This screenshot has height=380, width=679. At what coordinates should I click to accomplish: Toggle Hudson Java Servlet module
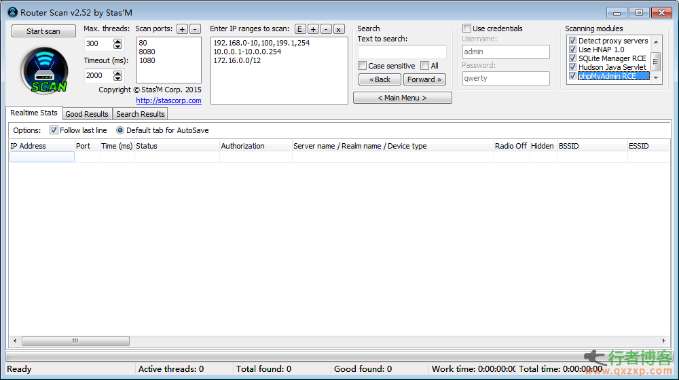tap(572, 67)
